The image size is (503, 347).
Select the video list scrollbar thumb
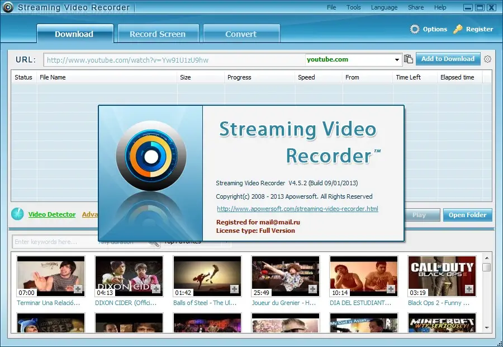click(487, 267)
